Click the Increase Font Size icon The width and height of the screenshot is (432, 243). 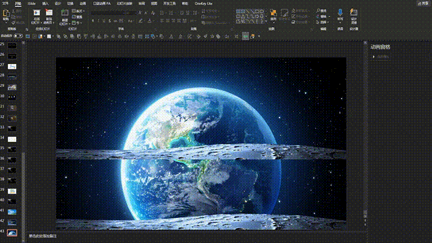140,12
